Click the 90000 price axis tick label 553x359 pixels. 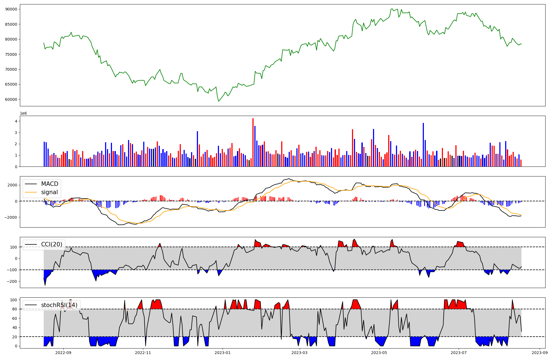(x=11, y=9)
